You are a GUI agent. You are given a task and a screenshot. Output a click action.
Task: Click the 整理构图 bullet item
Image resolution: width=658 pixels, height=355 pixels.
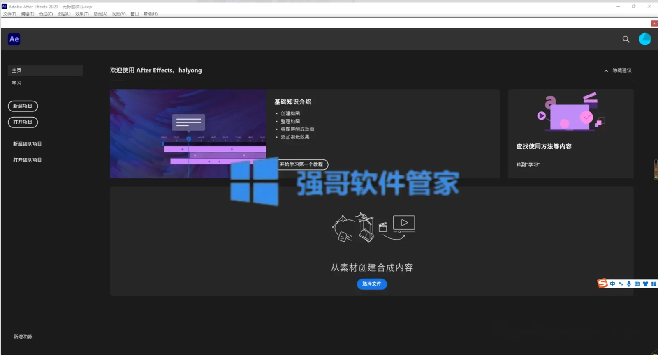click(x=290, y=121)
